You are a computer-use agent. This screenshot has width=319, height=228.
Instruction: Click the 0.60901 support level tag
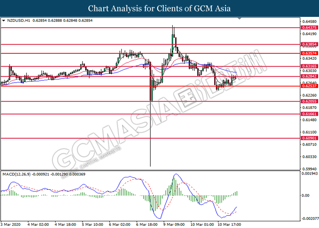click(308, 138)
